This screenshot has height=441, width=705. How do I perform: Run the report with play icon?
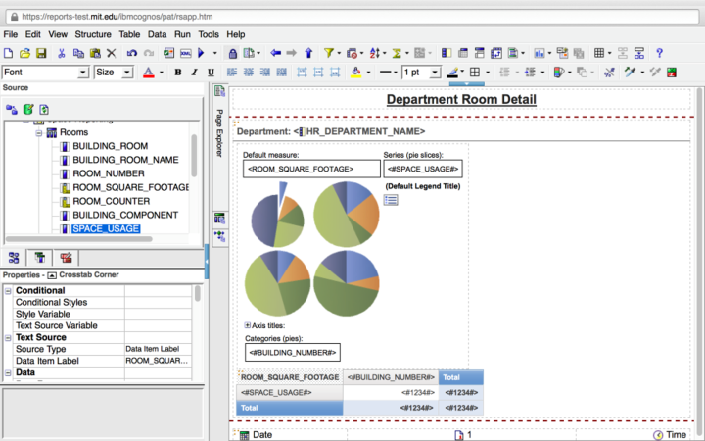201,53
